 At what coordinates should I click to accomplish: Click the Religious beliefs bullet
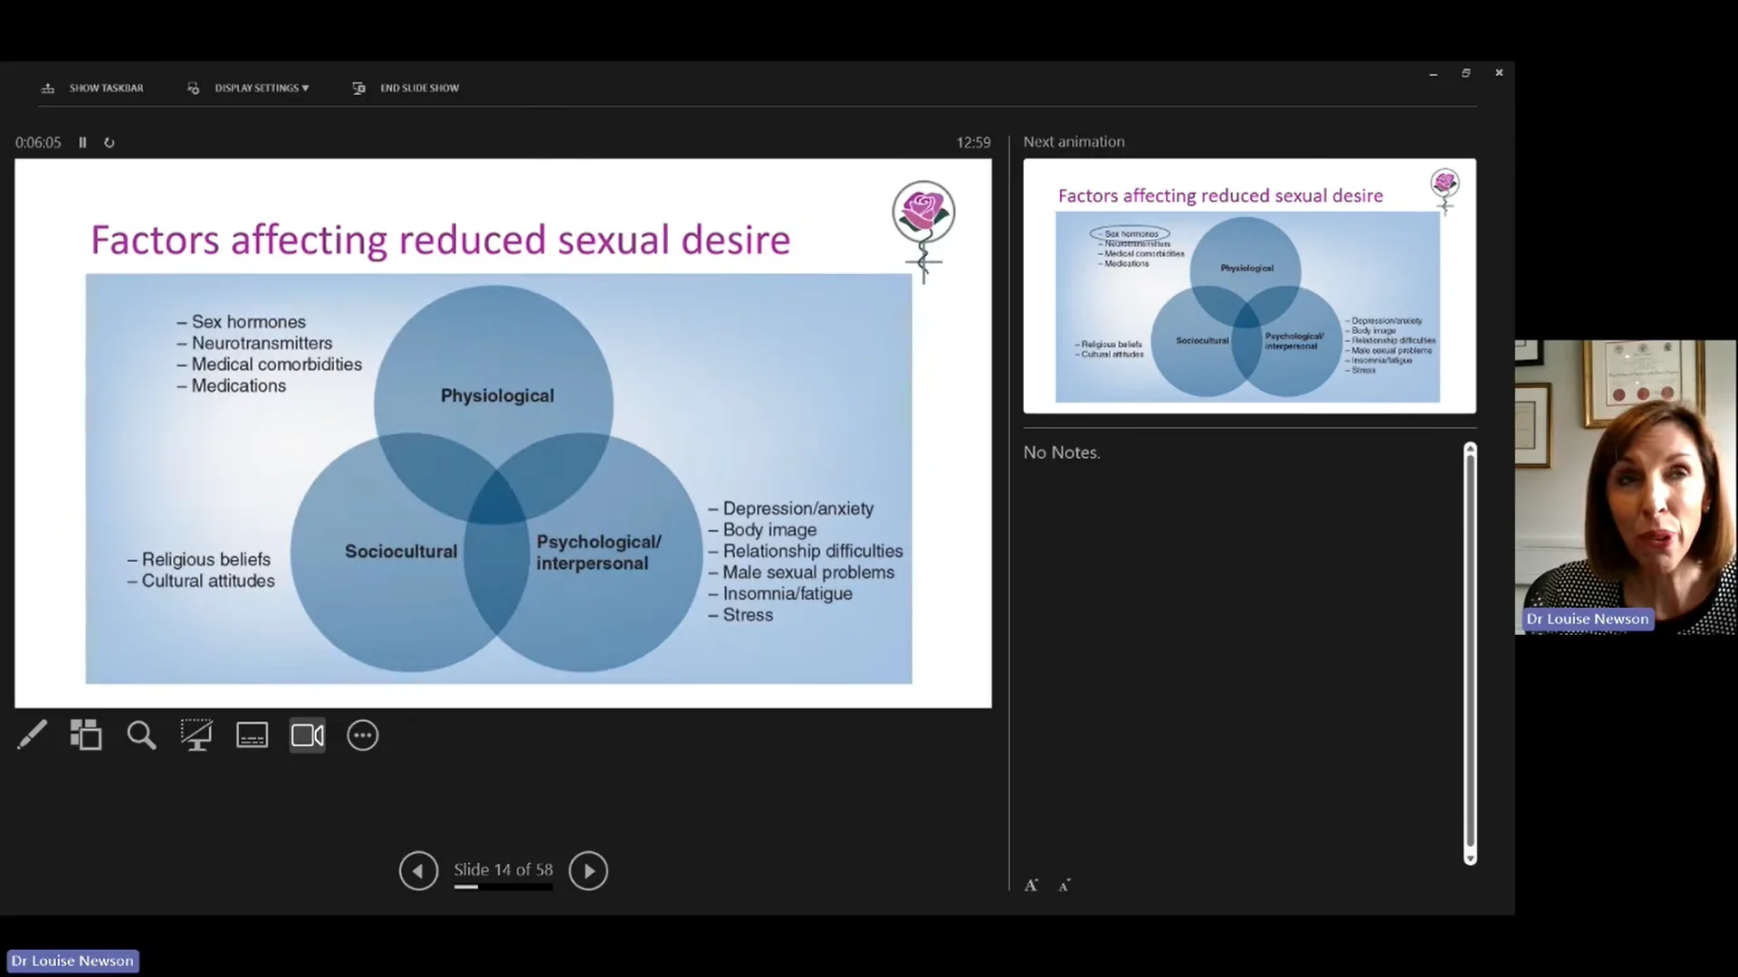pos(199,559)
